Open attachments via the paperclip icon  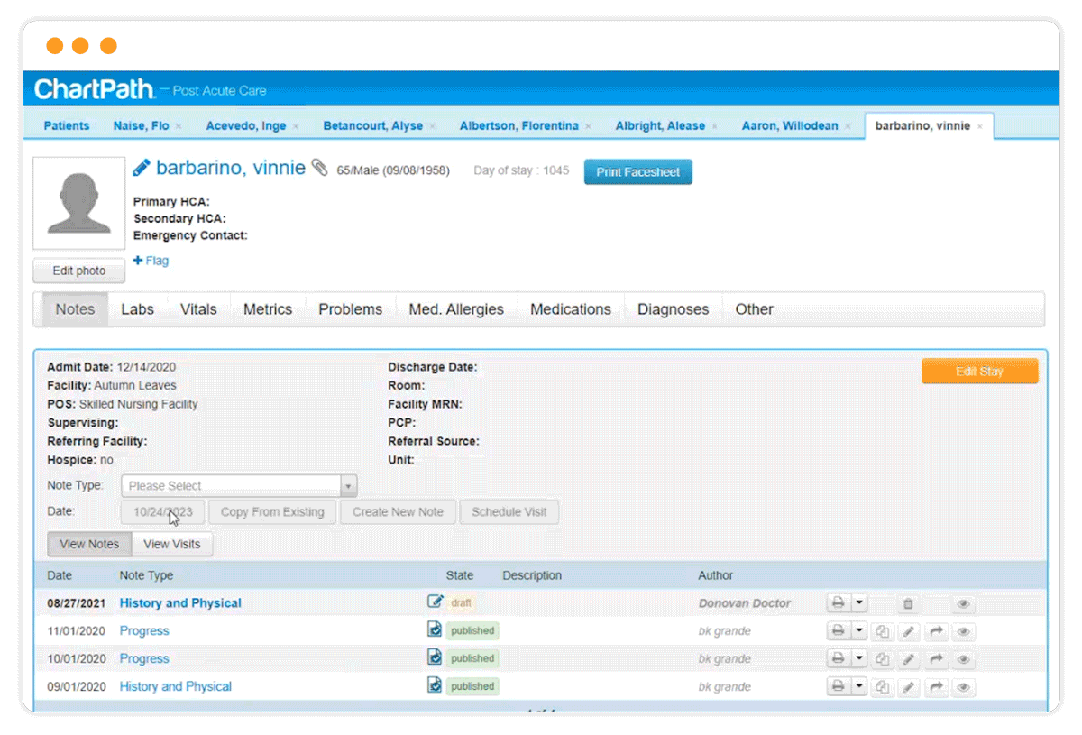(319, 168)
